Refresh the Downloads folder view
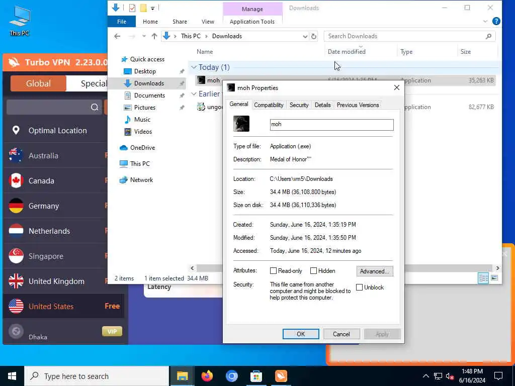515x386 pixels. (x=314, y=36)
